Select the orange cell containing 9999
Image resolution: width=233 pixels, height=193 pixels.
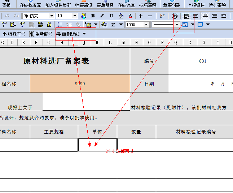coord(80,83)
